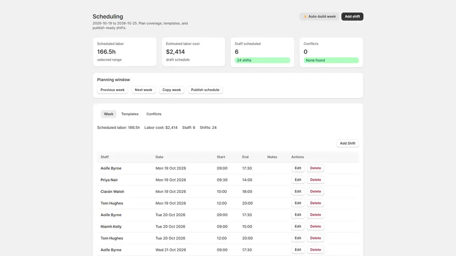Screen dimensions: 456x256
Task: Delete Aoife Byrne's Mon 19 Oct shift
Action: (315, 168)
